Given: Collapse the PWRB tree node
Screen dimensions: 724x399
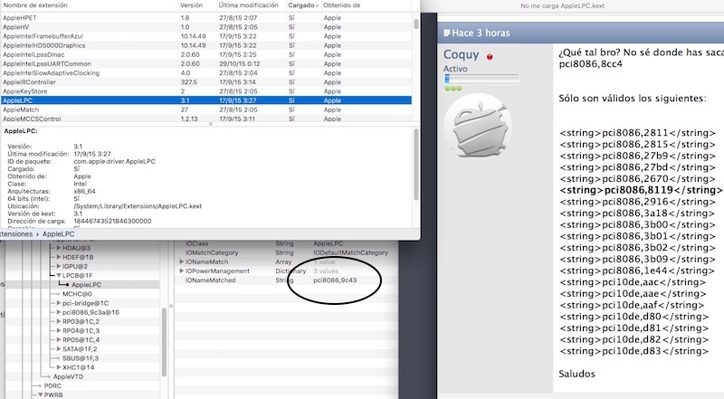Looking at the screenshot, I should coord(40,395).
